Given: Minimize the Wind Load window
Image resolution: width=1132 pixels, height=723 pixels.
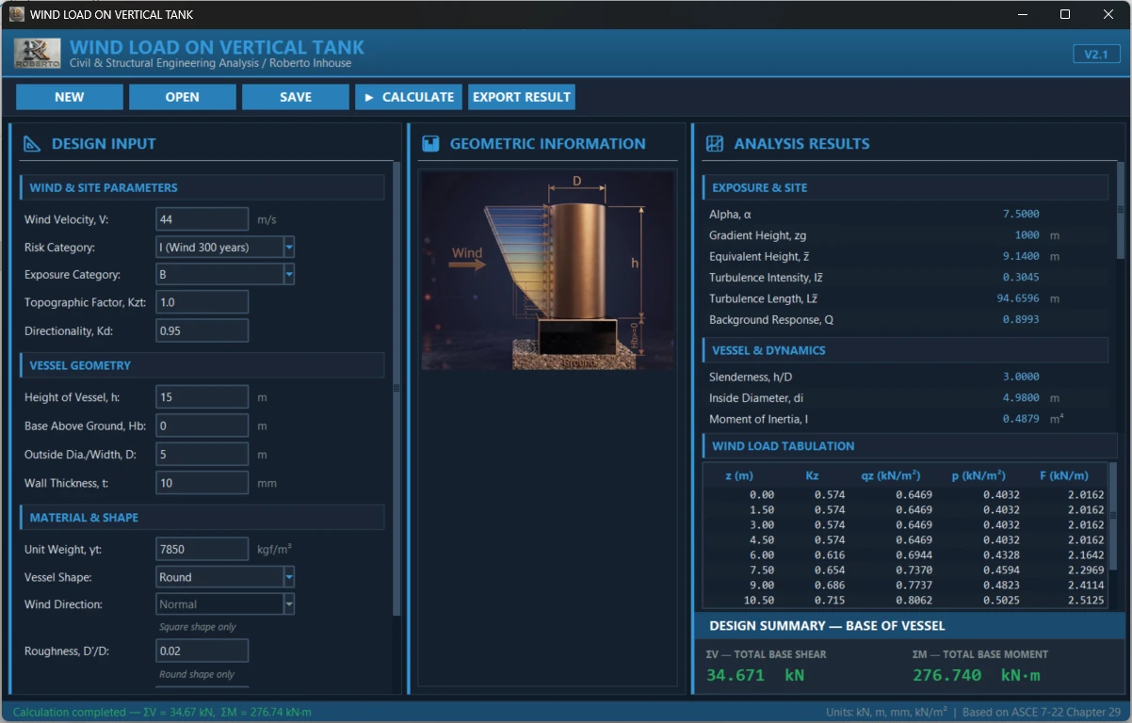Looking at the screenshot, I should click(x=1023, y=14).
